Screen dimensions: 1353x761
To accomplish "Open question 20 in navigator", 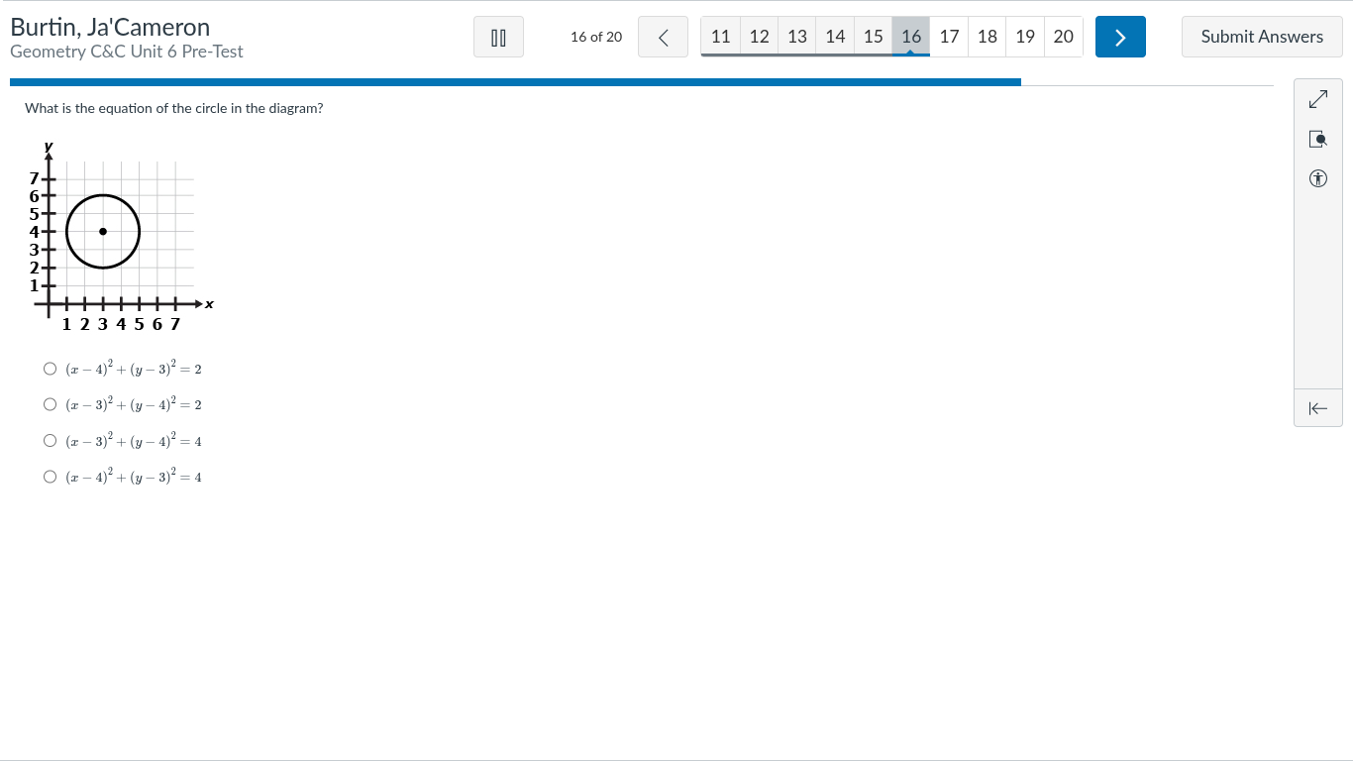I will pos(1063,37).
